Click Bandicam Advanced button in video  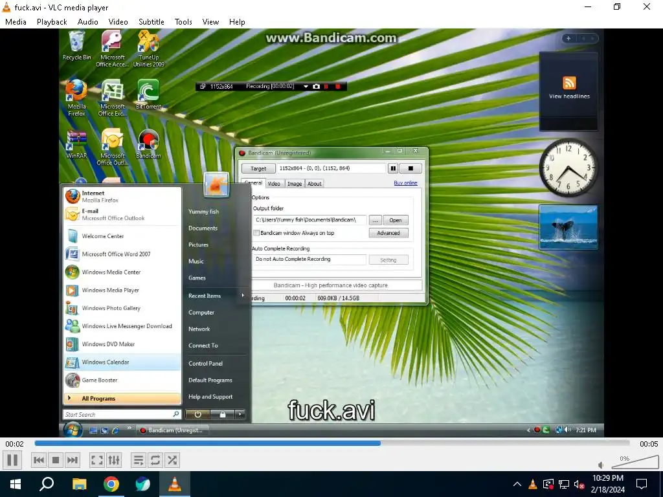388,233
